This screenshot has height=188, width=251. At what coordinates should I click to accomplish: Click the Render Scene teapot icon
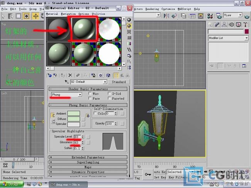tap(219, 16)
